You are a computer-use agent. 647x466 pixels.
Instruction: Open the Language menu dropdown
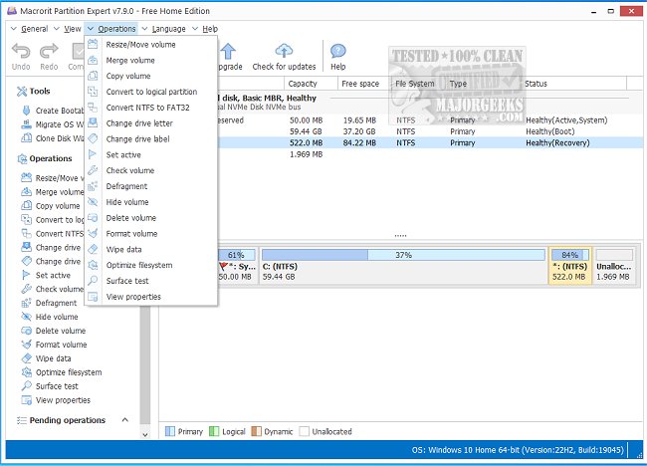(167, 29)
